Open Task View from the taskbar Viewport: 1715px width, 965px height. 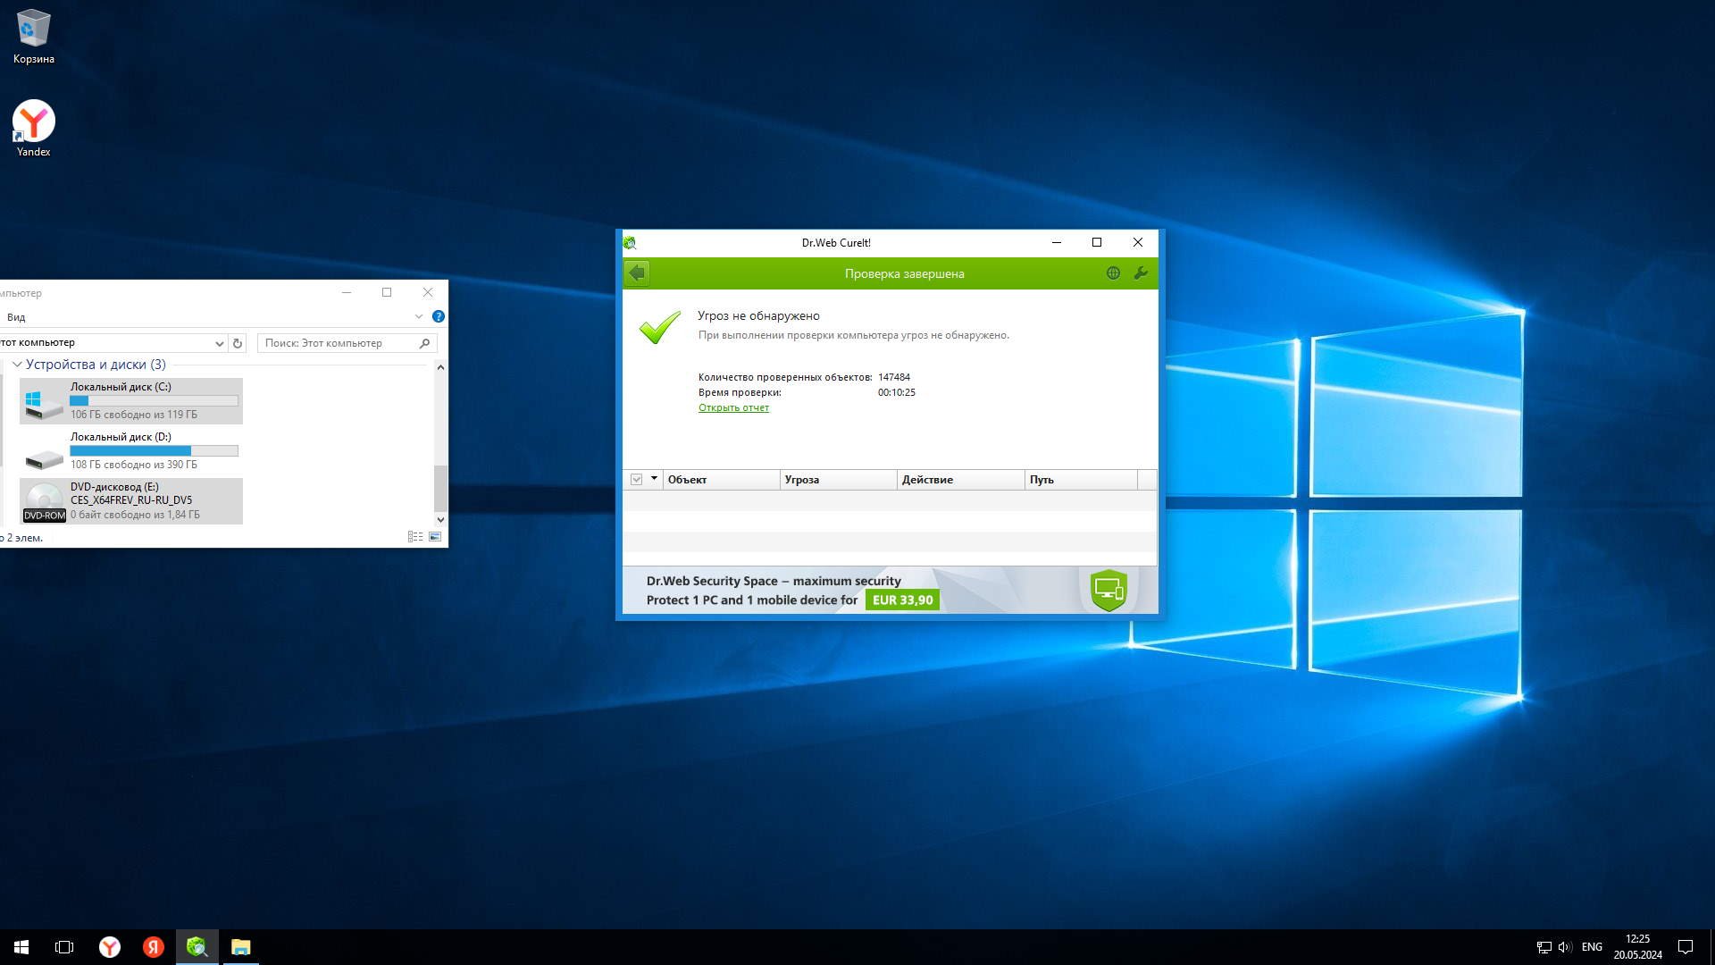coord(64,947)
